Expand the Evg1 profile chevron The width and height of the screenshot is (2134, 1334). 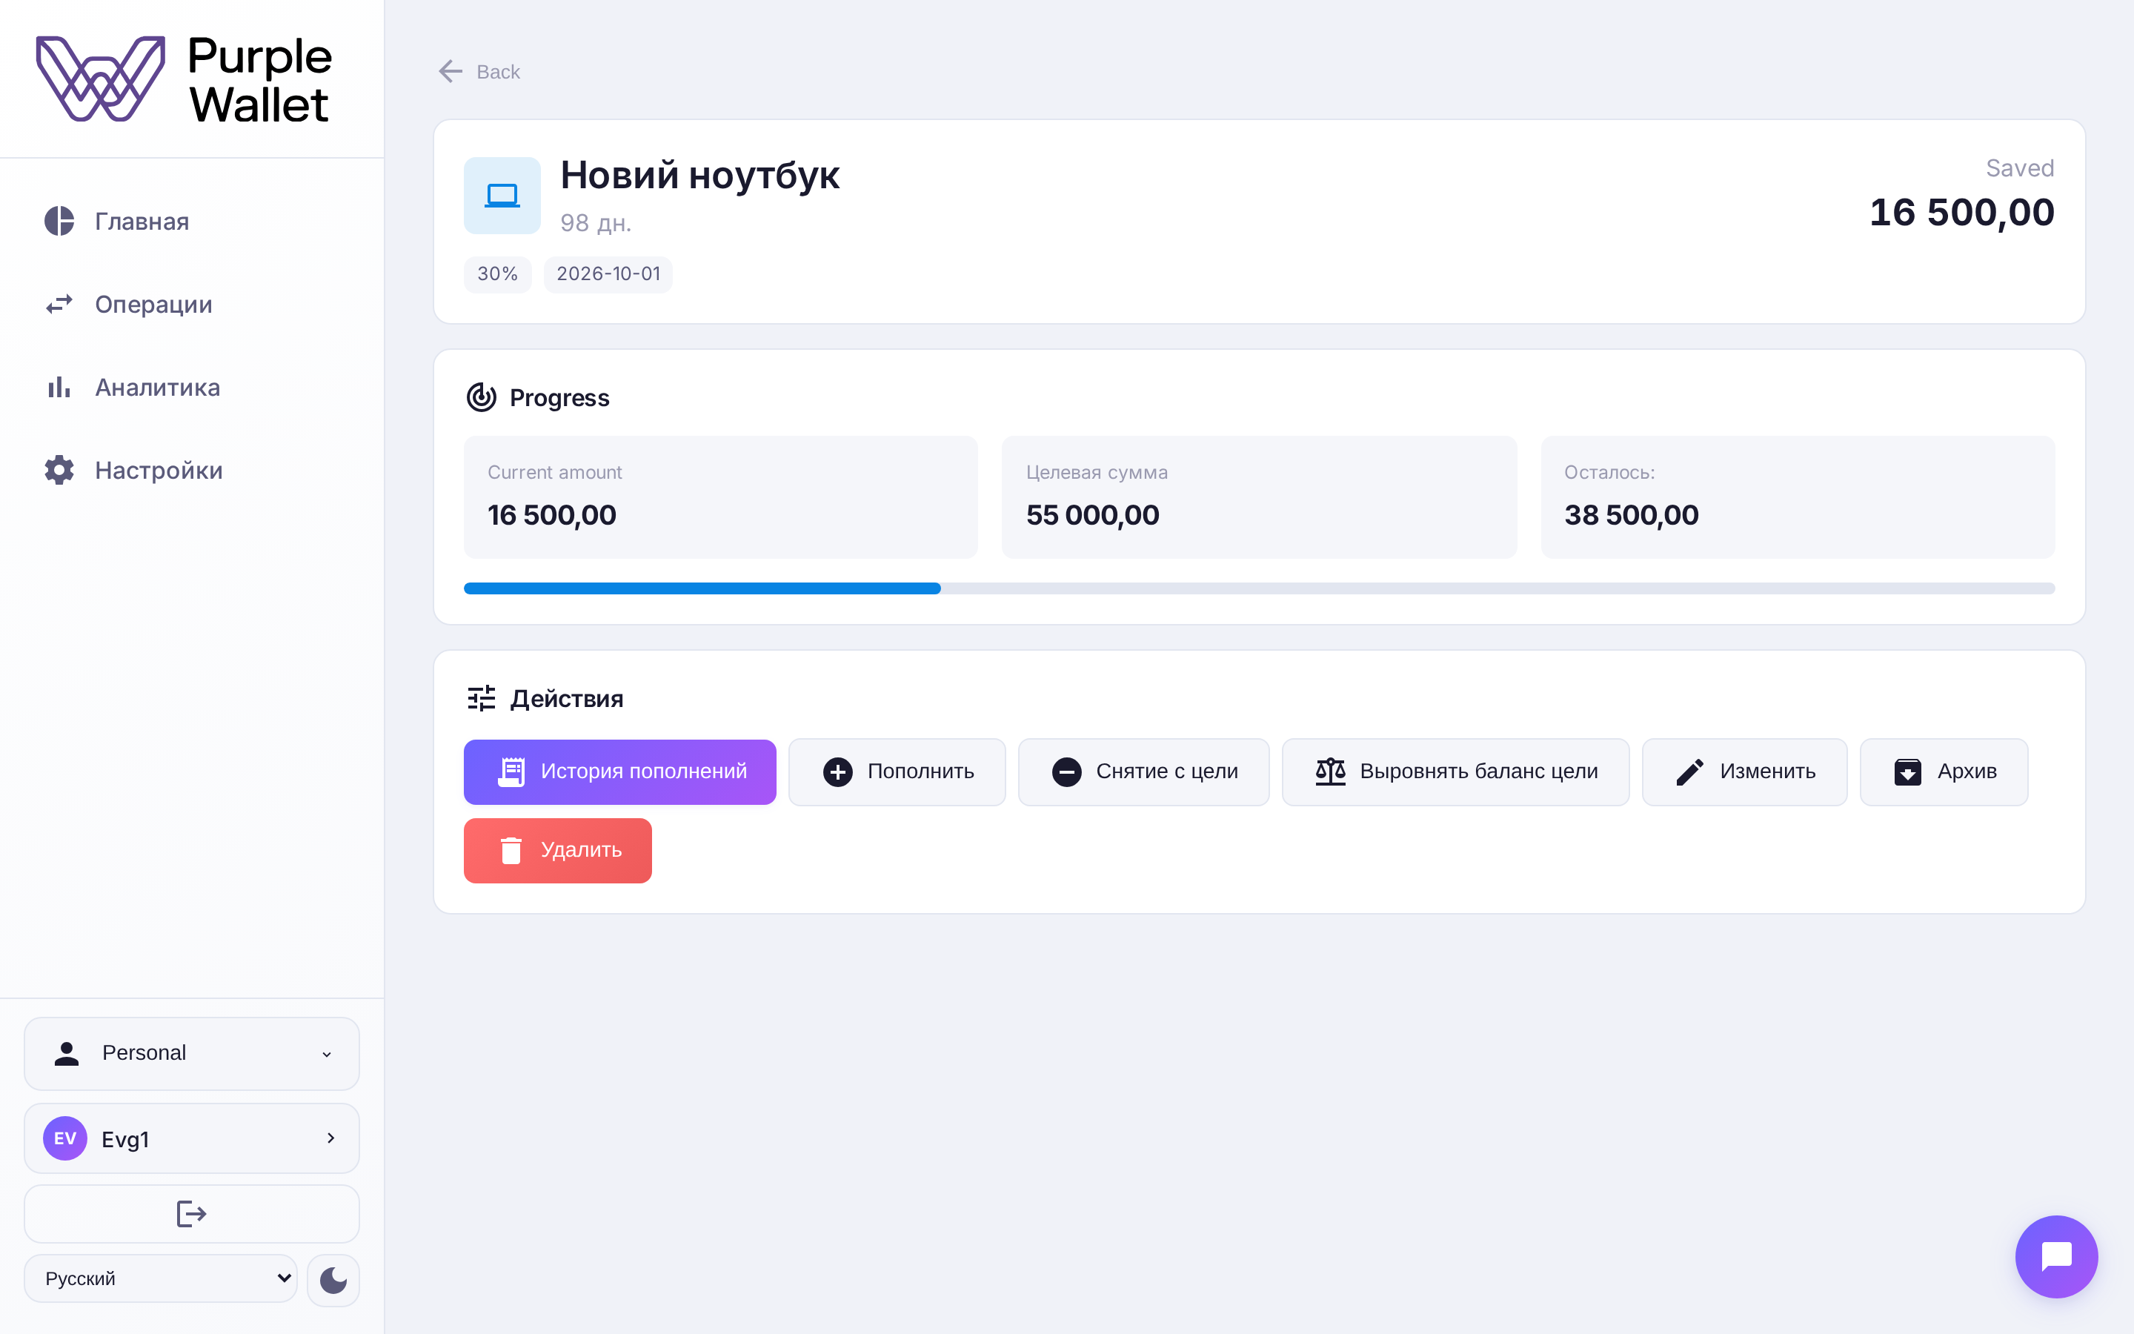click(330, 1138)
